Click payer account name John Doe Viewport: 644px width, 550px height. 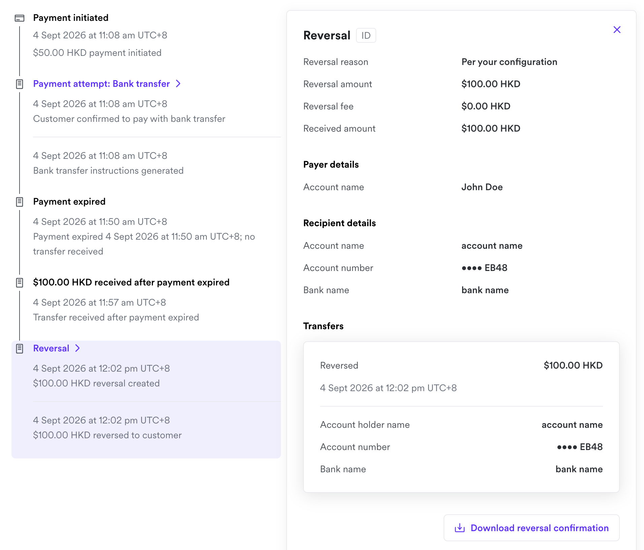point(482,187)
